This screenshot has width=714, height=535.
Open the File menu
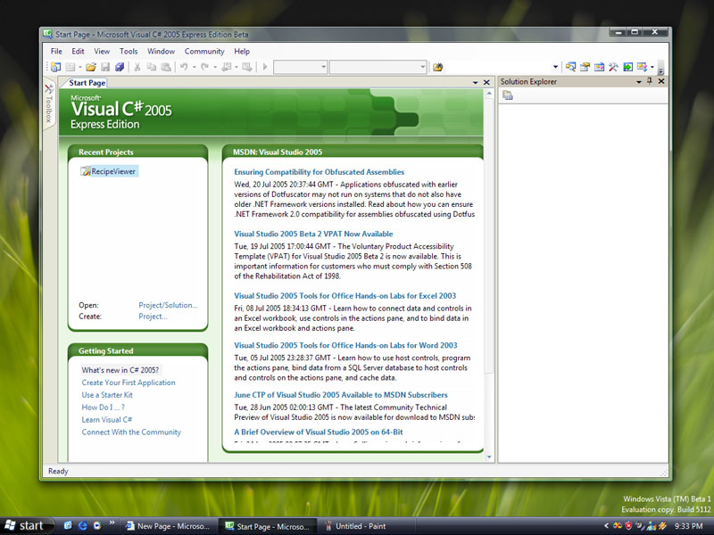tap(56, 52)
